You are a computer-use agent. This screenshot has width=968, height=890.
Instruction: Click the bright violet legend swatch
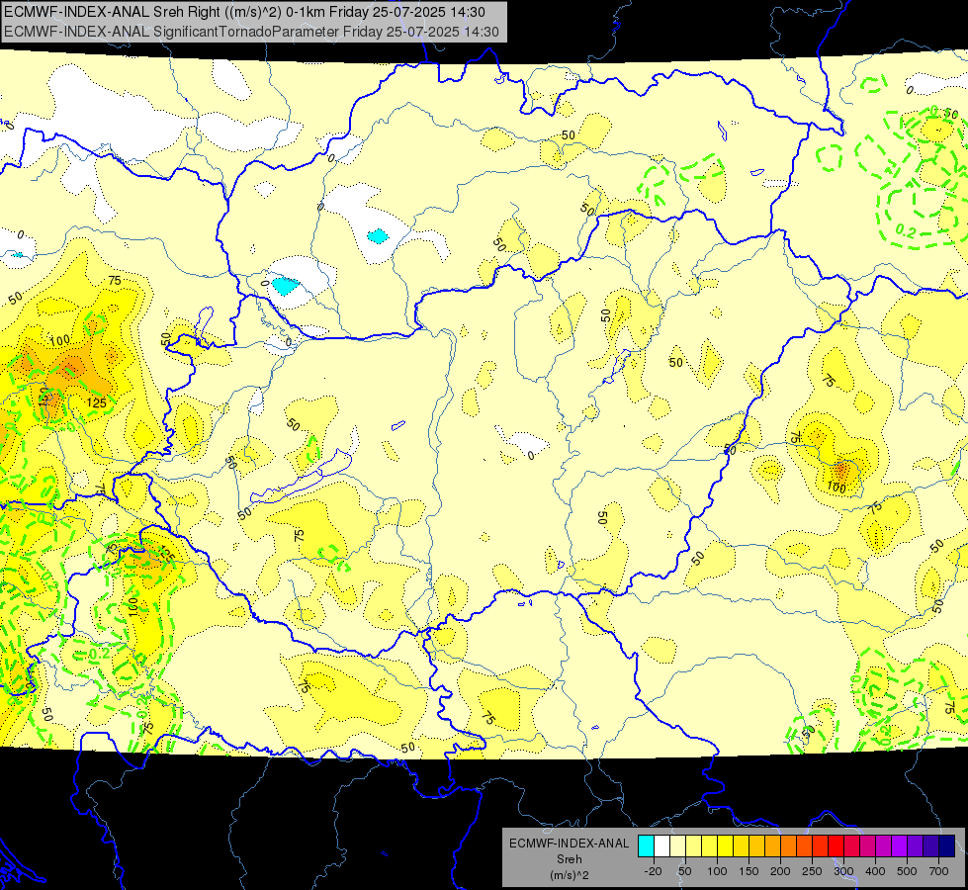coord(900,845)
